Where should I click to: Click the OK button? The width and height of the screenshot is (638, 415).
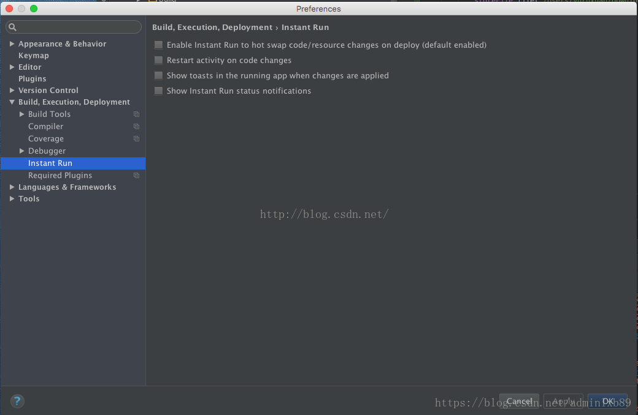607,401
